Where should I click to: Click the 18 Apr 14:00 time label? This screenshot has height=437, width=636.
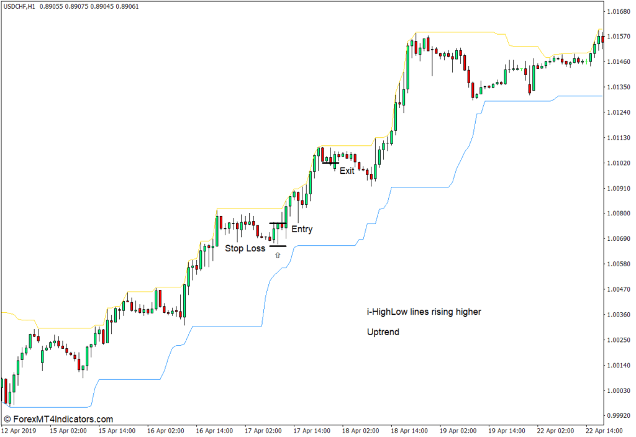tap(409, 430)
